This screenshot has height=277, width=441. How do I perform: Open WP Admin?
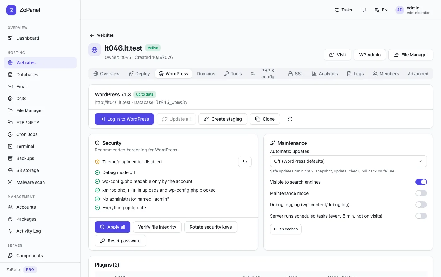(370, 55)
